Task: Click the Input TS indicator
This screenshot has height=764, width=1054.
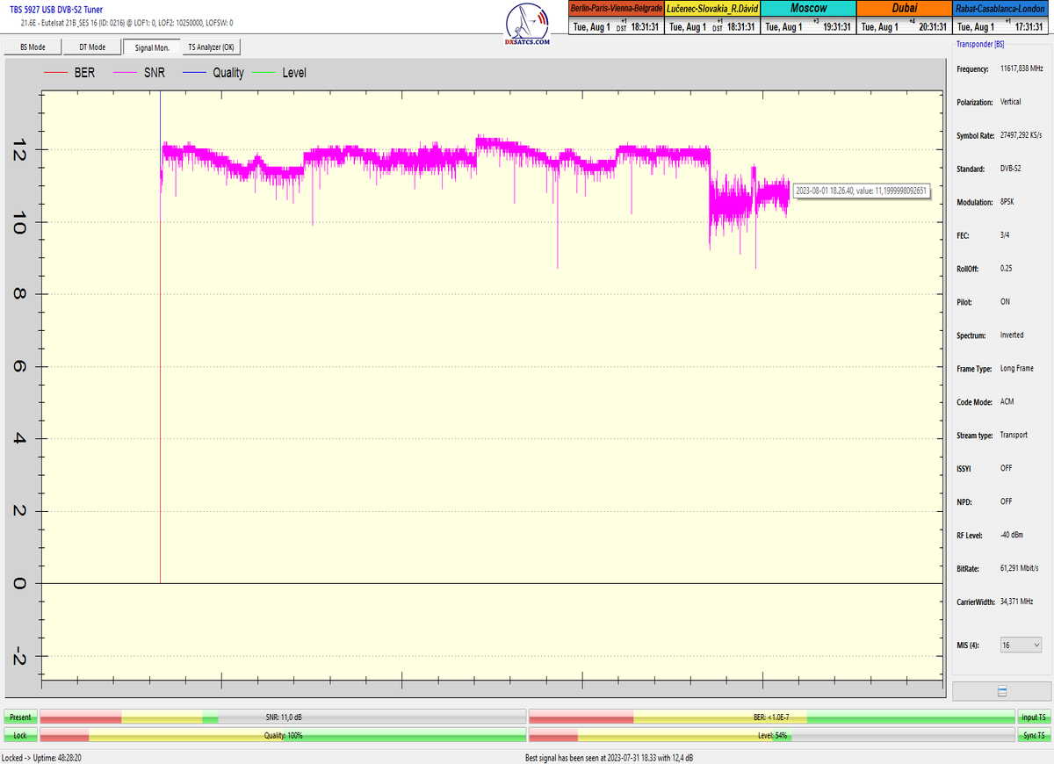Action: [1033, 717]
